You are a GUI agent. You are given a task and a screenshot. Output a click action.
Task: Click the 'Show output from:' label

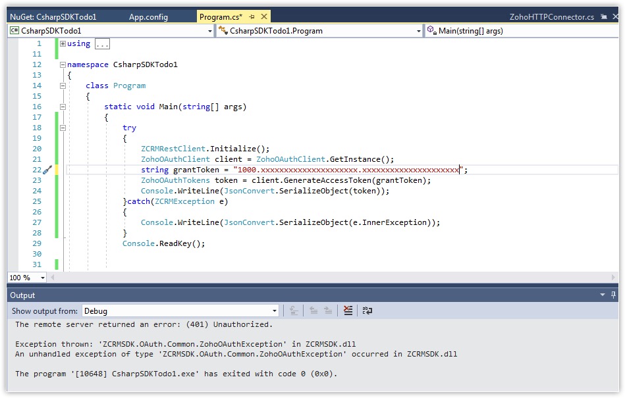pos(45,311)
